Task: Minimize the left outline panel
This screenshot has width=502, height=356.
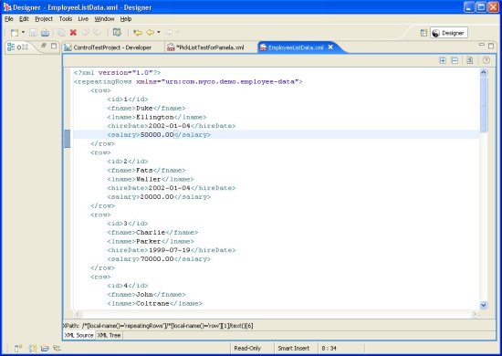Action: point(44,46)
